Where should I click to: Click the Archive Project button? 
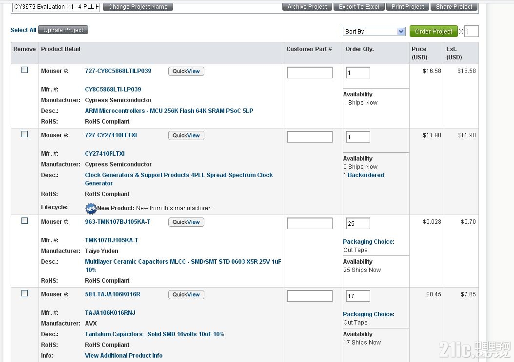click(x=307, y=6)
